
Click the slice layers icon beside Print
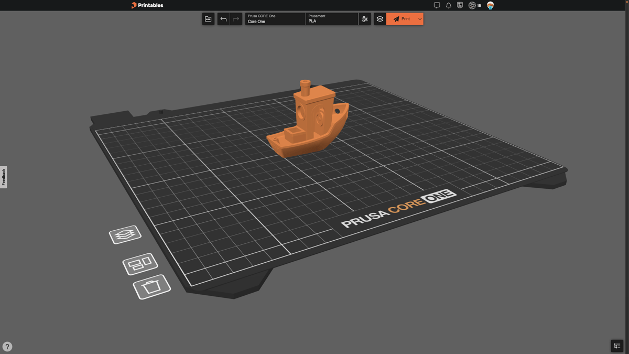tap(380, 19)
